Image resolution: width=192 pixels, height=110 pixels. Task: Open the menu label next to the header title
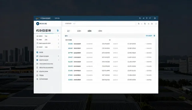tap(57, 18)
